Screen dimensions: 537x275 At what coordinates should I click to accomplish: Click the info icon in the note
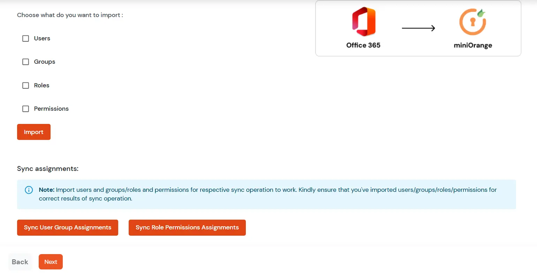[x=29, y=190]
